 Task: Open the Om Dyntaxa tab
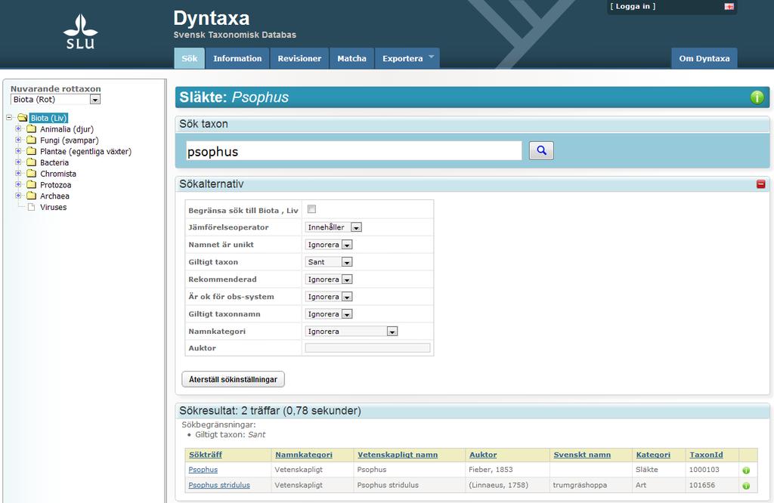pyautogui.click(x=704, y=58)
